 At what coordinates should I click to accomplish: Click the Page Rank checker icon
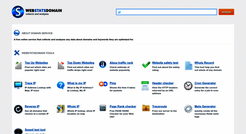[103, 108]
